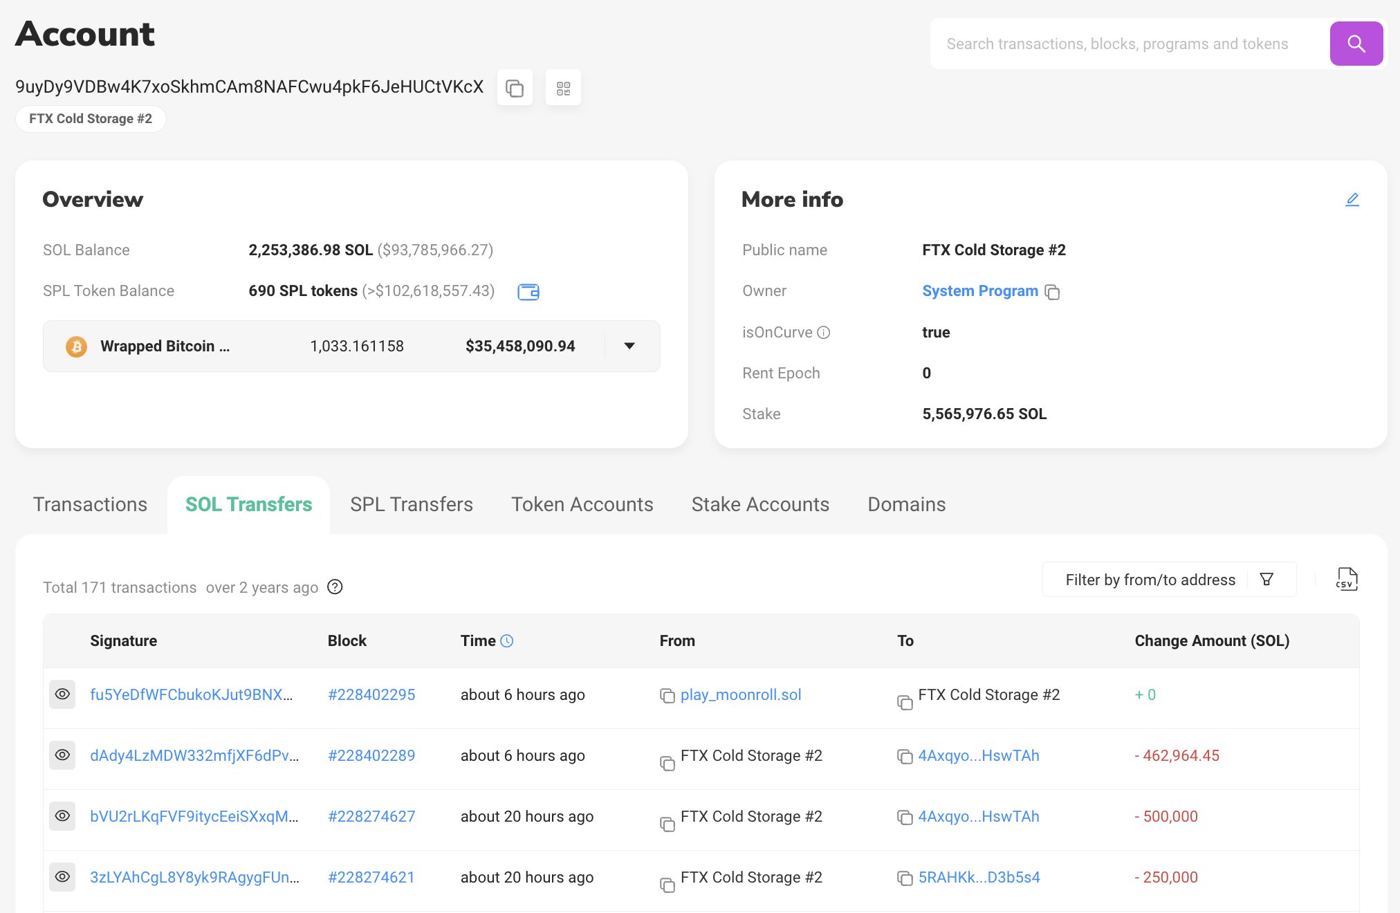The width and height of the screenshot is (1400, 913).
Task: Open block #228402289
Action: pos(371,756)
